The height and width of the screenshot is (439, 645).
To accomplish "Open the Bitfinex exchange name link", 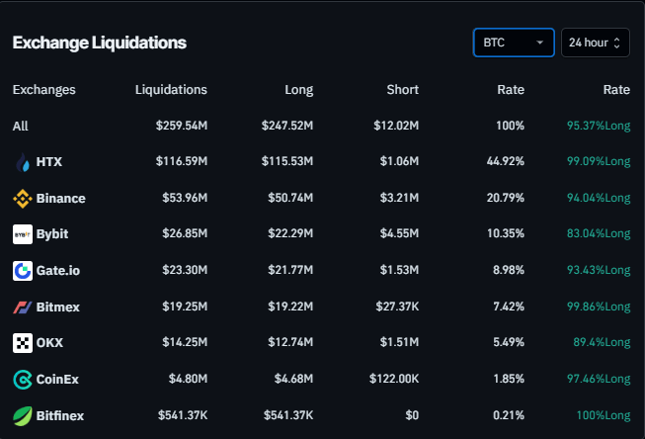I will coord(60,416).
